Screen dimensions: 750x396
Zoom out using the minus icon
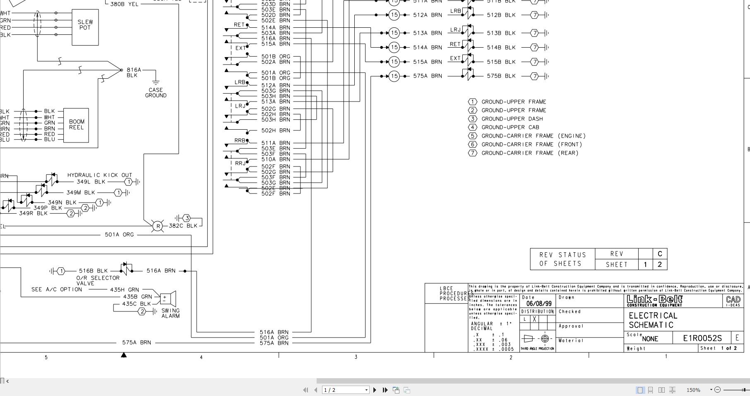(718, 390)
